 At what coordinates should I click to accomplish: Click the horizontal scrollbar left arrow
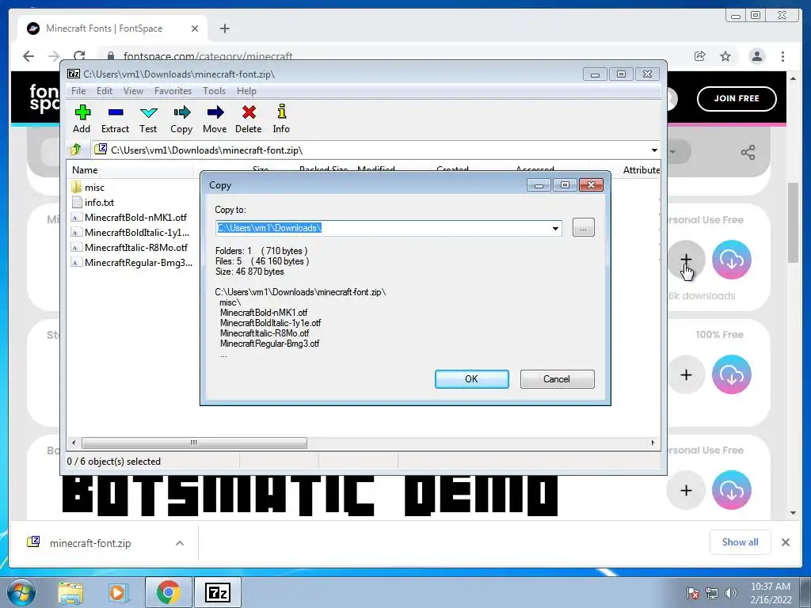click(74, 443)
